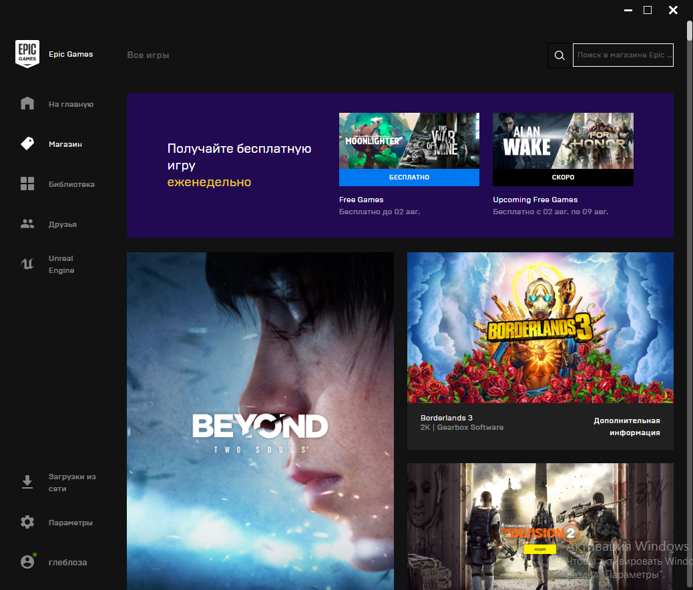Screen dimensions: 693x590
Task: Close the Epic Games launcher window
Action: (x=673, y=10)
